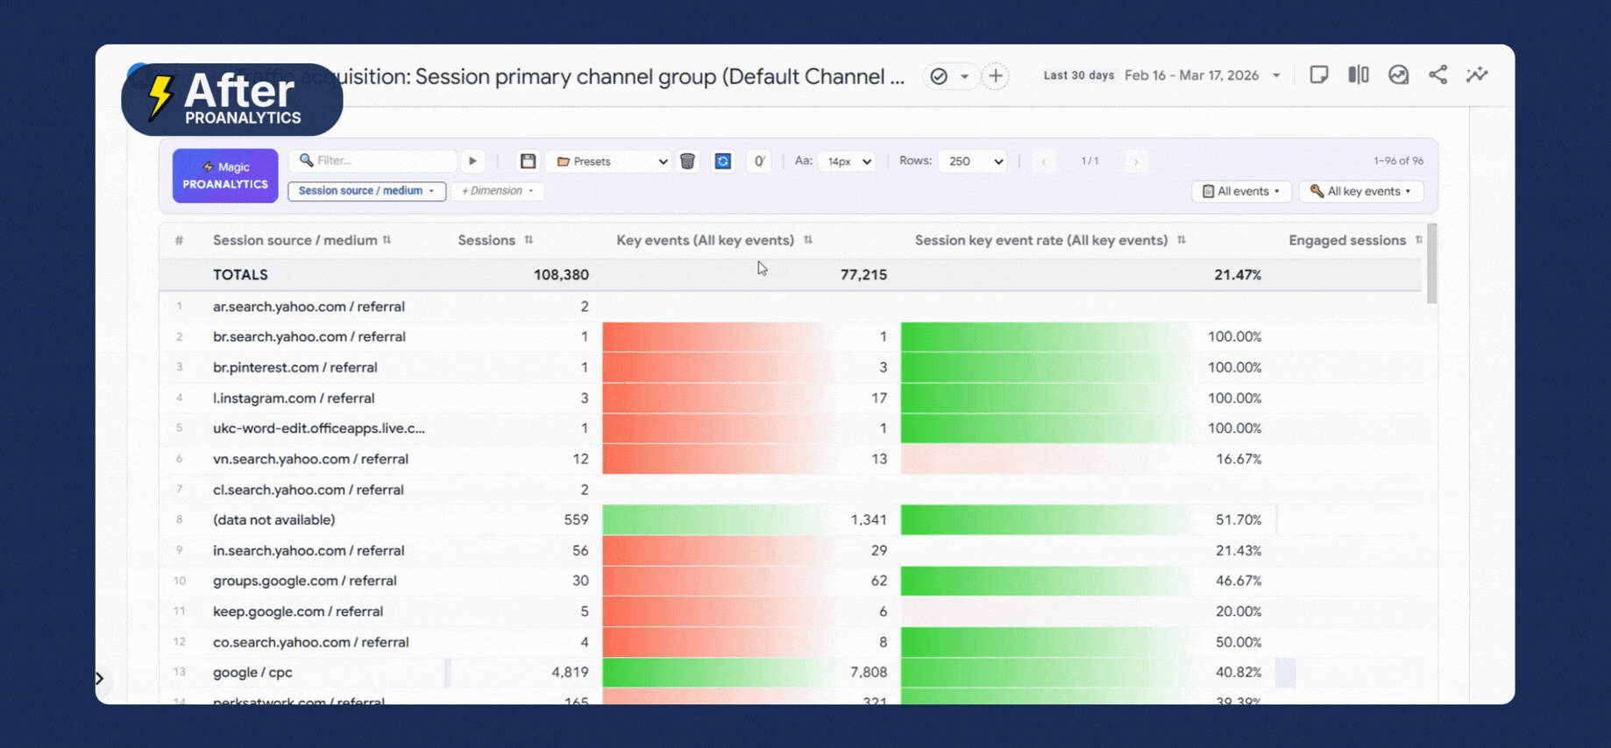
Task: Select groups.google.com / referral row
Action: pyautogui.click(x=791, y=581)
